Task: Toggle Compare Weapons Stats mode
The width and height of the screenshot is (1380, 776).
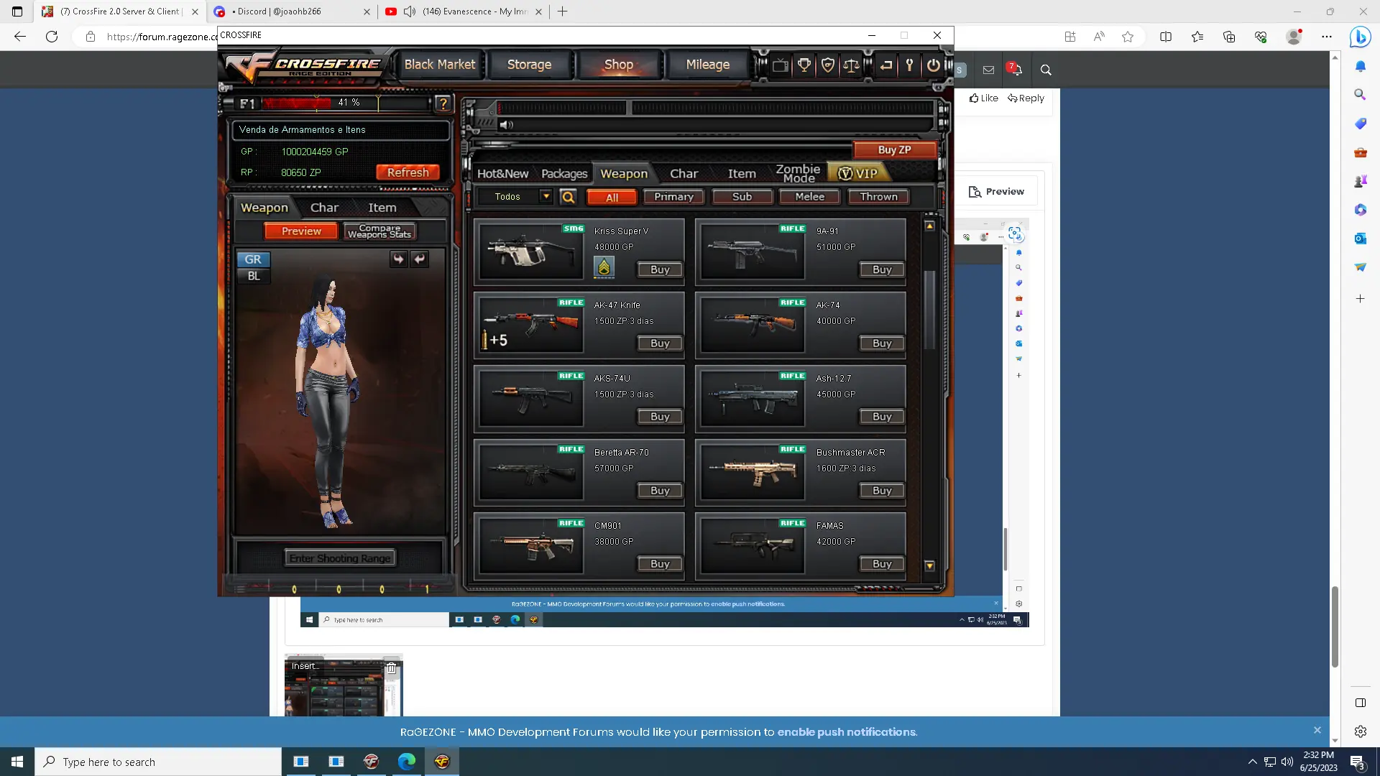Action: 379,231
